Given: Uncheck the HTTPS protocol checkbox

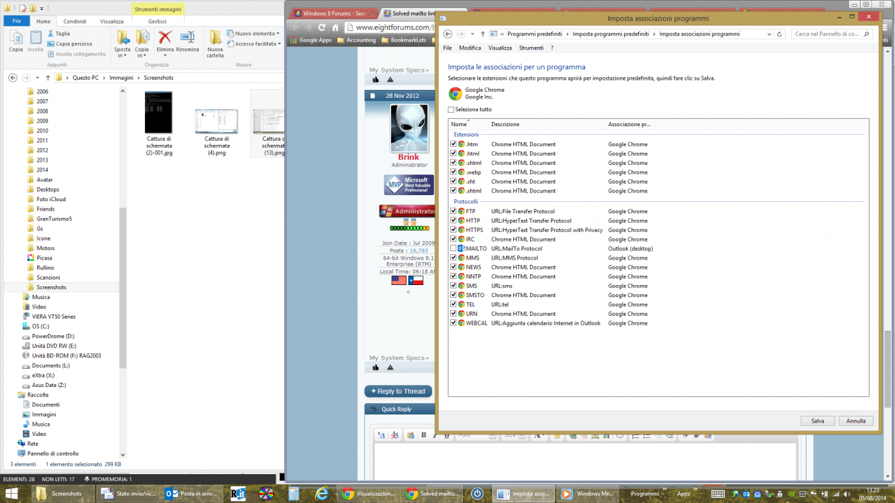Looking at the screenshot, I should point(454,230).
